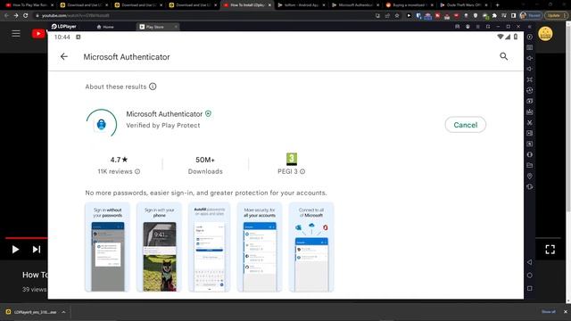Open the video recorder sidebar icon

(x=530, y=133)
